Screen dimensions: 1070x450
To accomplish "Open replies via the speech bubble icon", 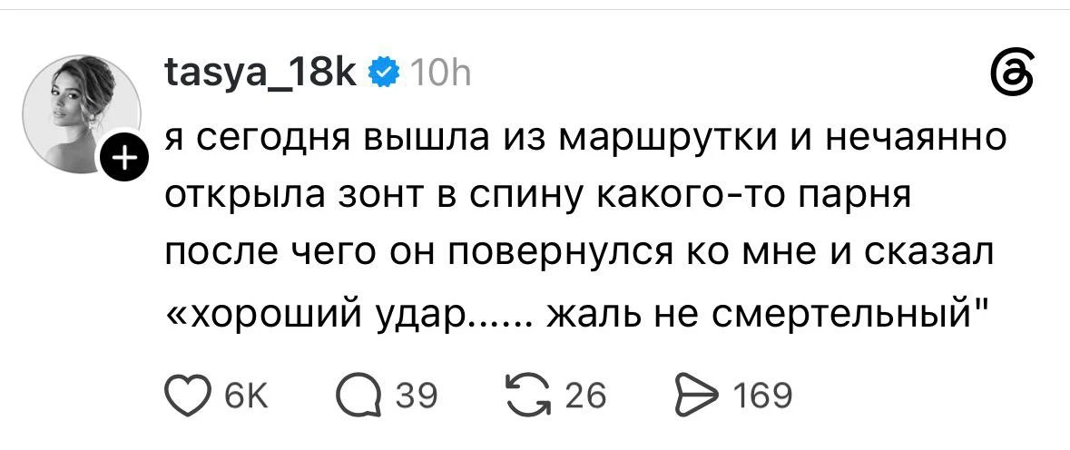I will point(358,396).
